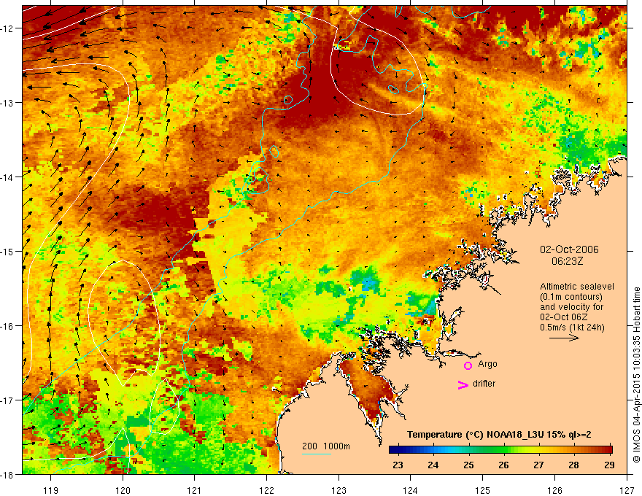Click the latitude axis label -13
This screenshot has width=642, height=496.
[7, 103]
